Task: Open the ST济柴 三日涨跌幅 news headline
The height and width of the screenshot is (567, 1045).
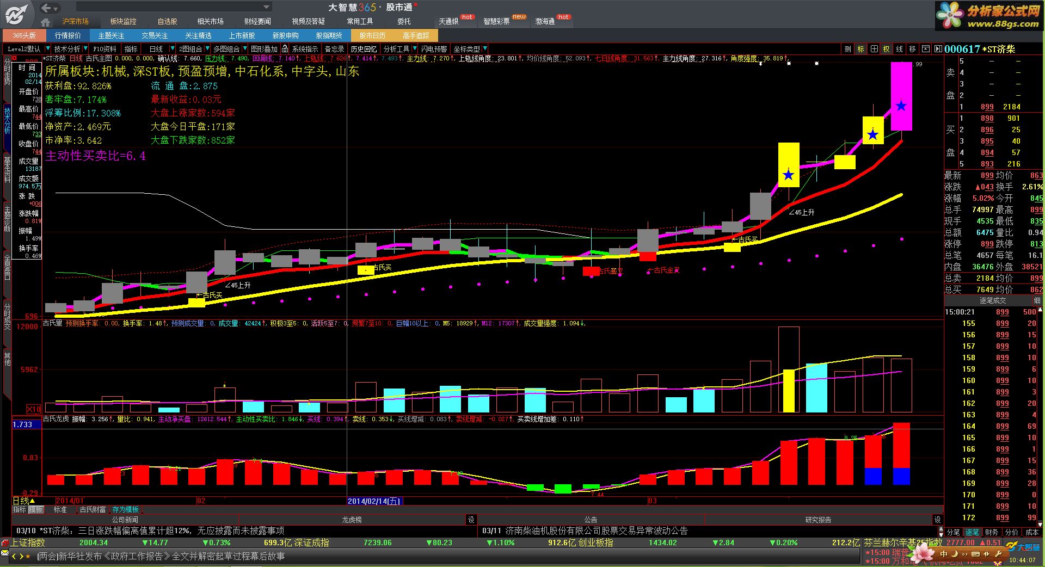Action: pyautogui.click(x=150, y=531)
